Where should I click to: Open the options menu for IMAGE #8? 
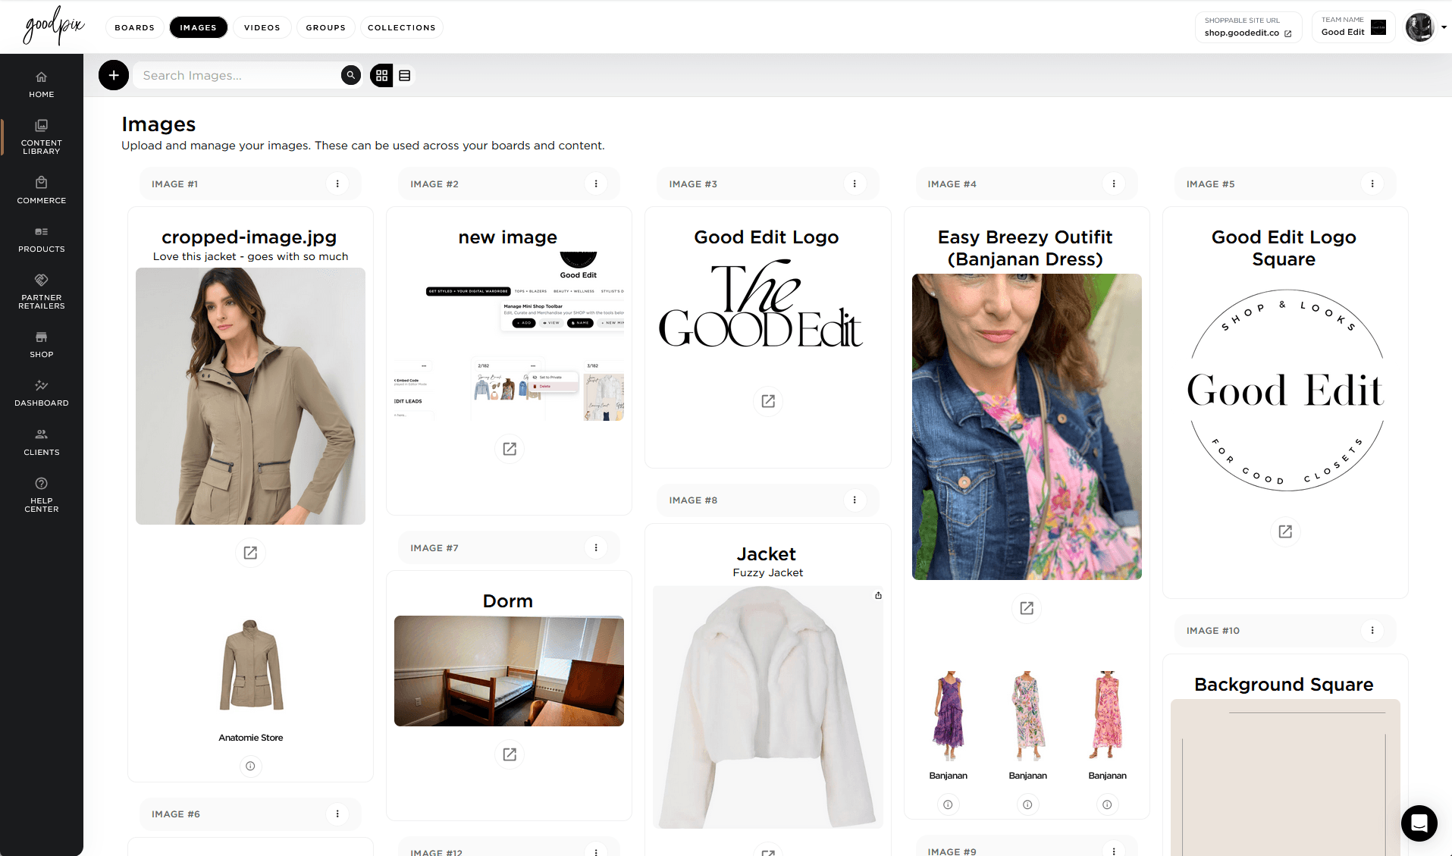(855, 500)
